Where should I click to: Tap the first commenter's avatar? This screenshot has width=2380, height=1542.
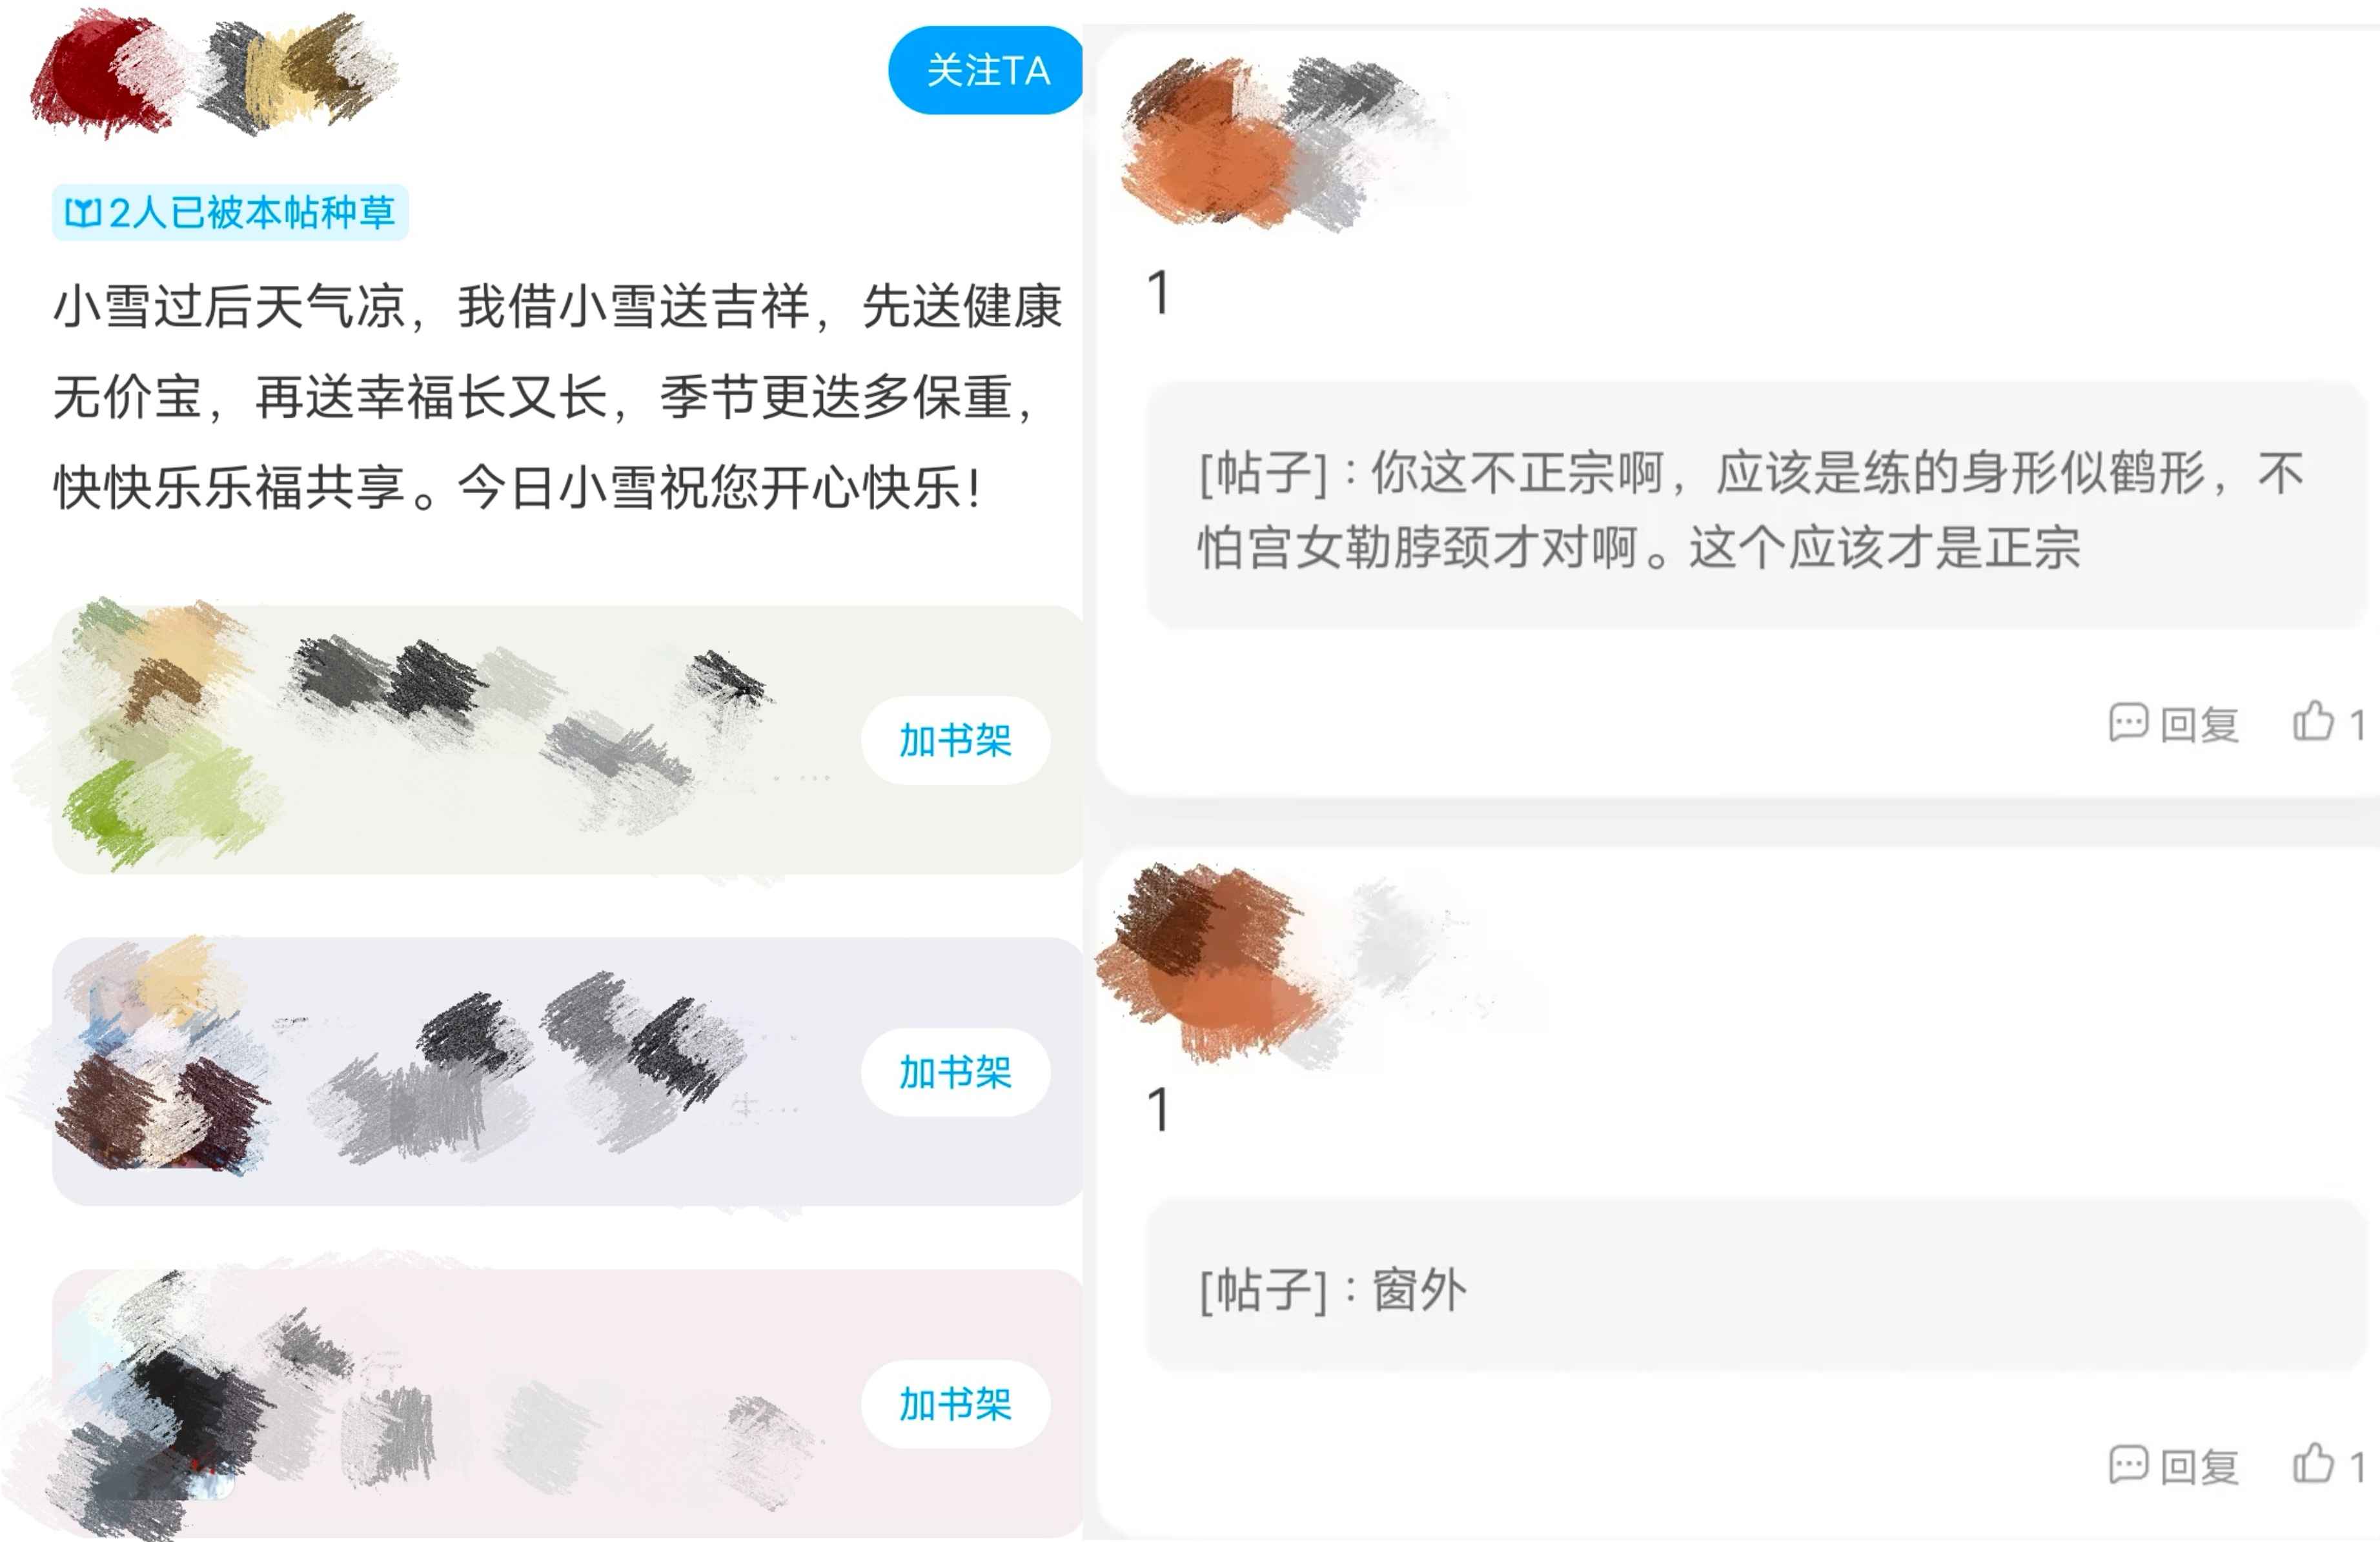click(x=1210, y=145)
